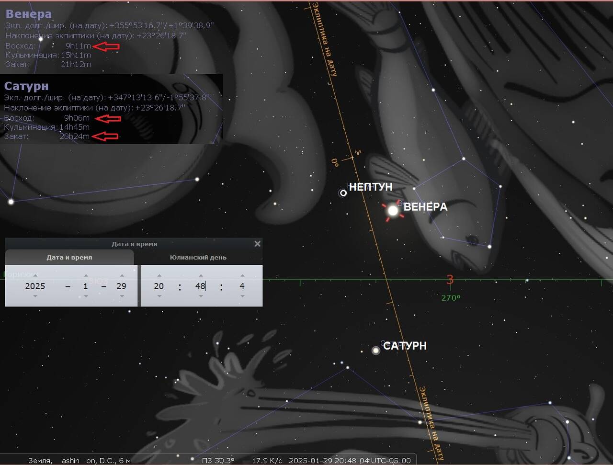Increment minutes with arrow above 48
613x465 pixels.
[x=201, y=276]
